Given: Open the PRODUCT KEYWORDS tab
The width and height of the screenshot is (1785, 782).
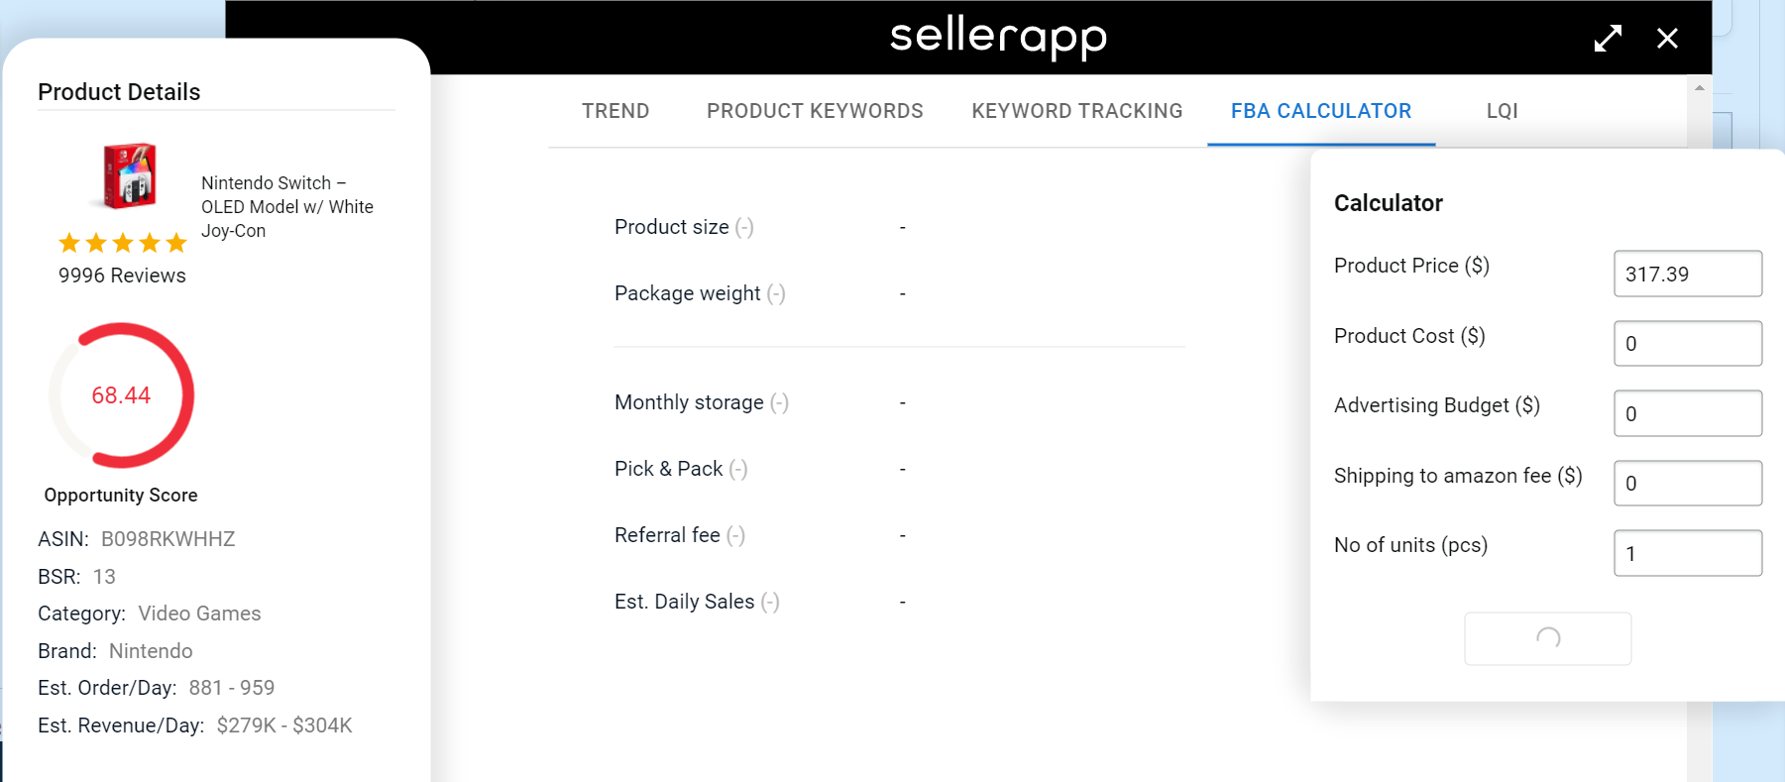Looking at the screenshot, I should coord(815,111).
